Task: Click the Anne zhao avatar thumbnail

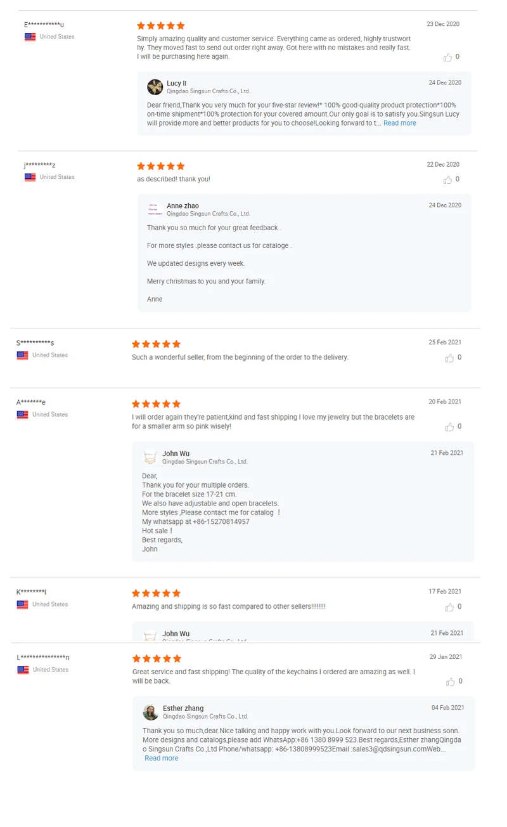Action: click(155, 209)
